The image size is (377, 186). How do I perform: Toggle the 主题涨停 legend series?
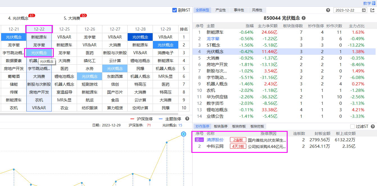170,119
